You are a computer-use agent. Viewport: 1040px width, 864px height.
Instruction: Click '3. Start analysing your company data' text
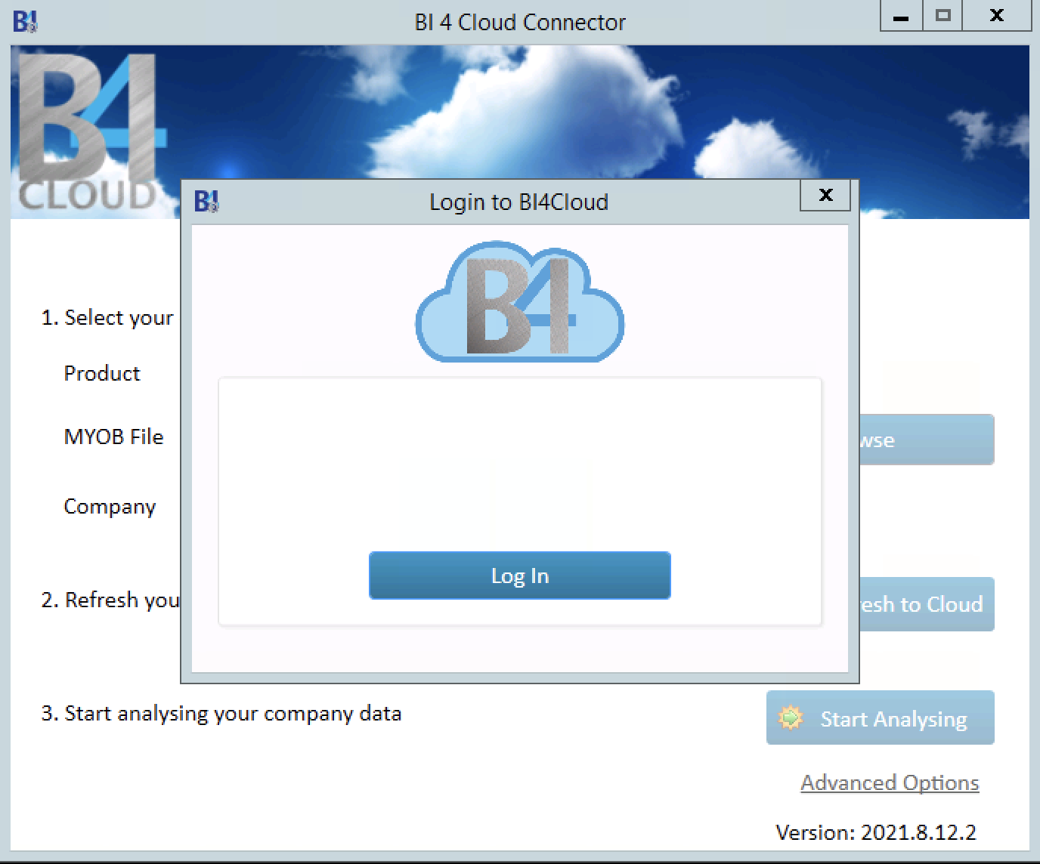(221, 714)
